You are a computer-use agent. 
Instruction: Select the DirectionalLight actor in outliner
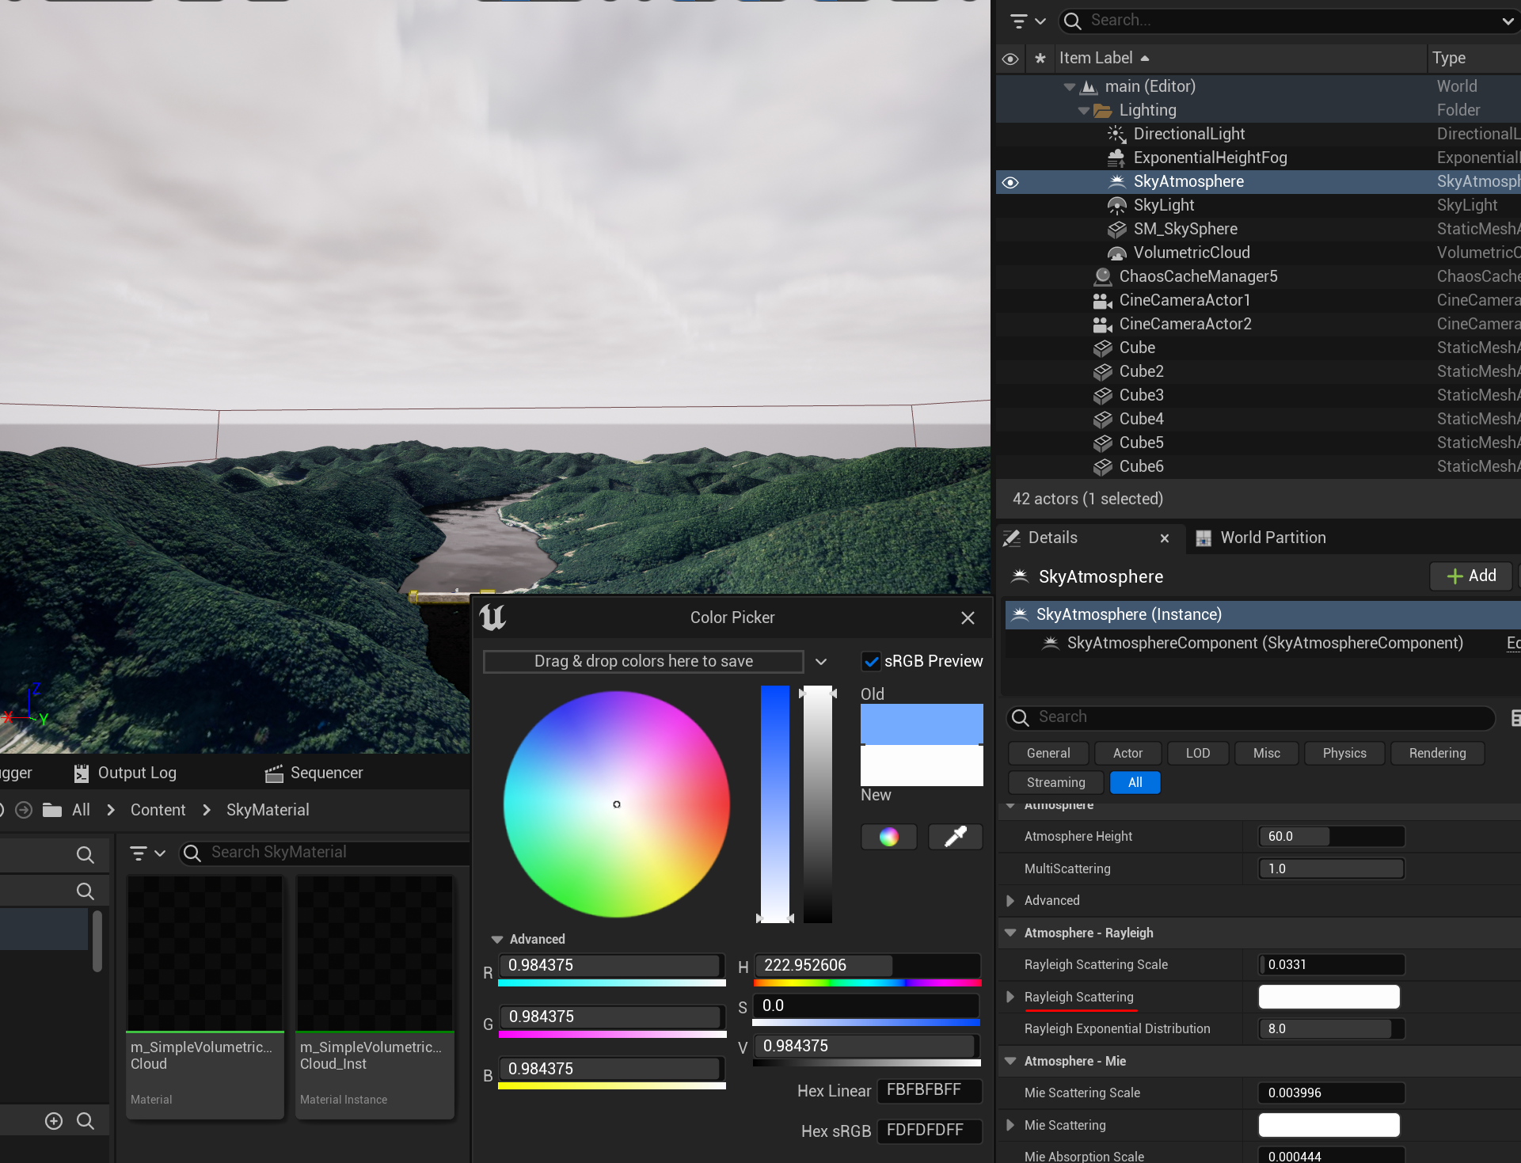(1188, 134)
